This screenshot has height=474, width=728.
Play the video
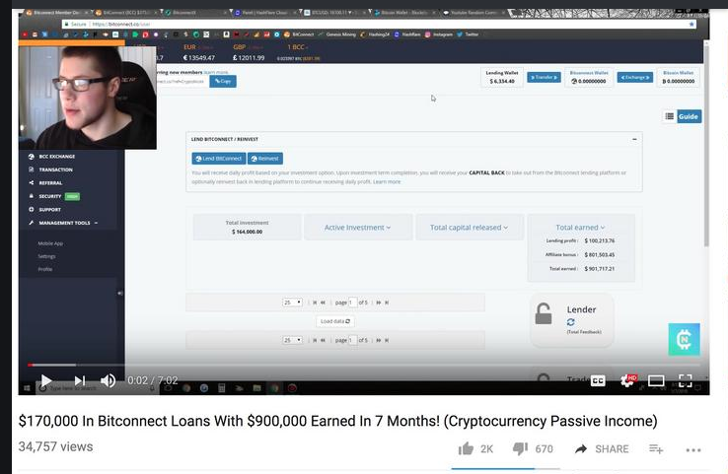pyautogui.click(x=46, y=380)
